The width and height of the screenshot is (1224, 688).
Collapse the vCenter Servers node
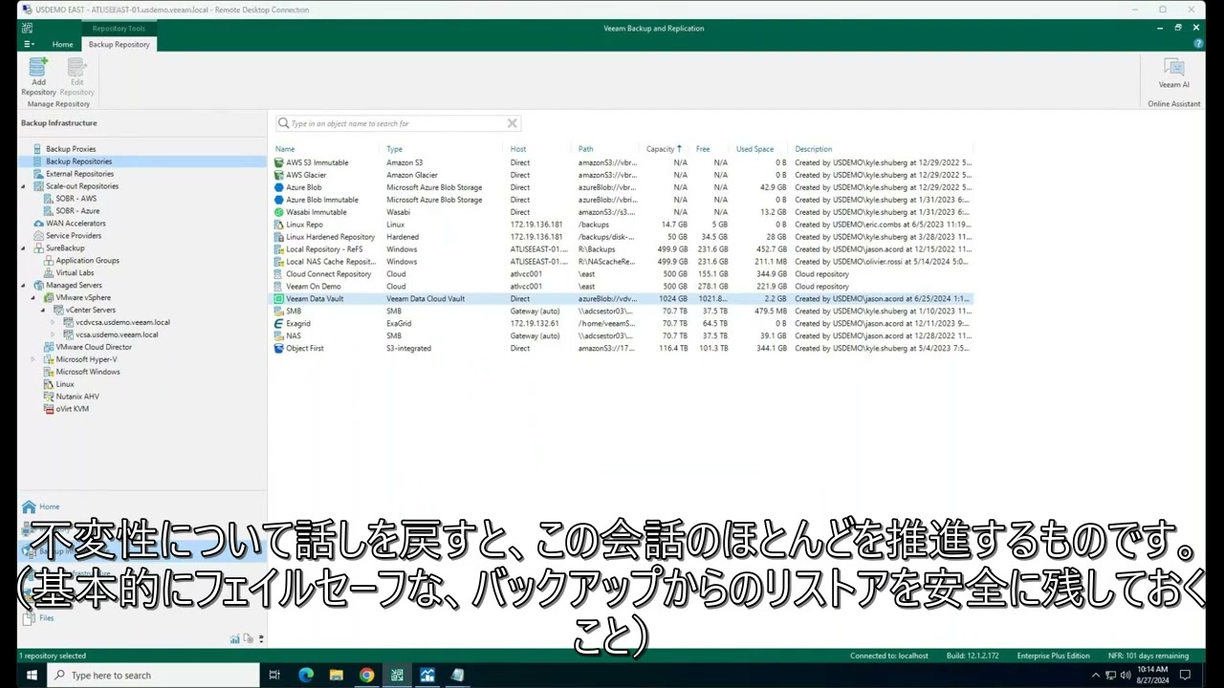click(x=43, y=311)
